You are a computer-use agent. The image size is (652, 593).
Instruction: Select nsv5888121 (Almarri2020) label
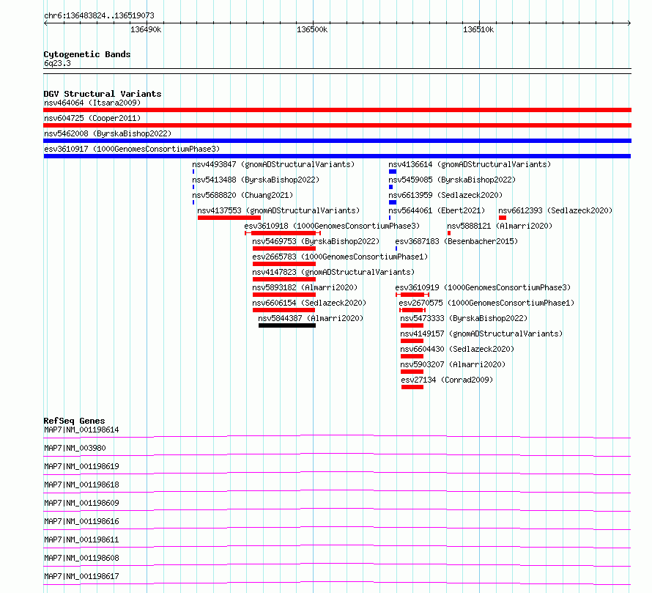click(x=500, y=226)
